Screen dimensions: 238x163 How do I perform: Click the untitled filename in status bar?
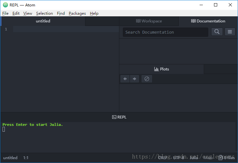coord(10,158)
